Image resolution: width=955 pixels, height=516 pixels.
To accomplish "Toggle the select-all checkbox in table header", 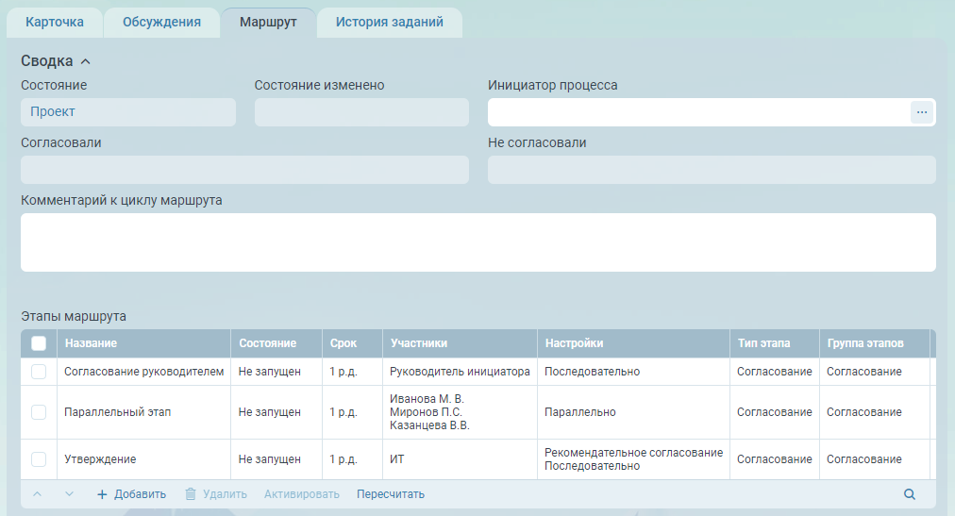I will pos(39,343).
